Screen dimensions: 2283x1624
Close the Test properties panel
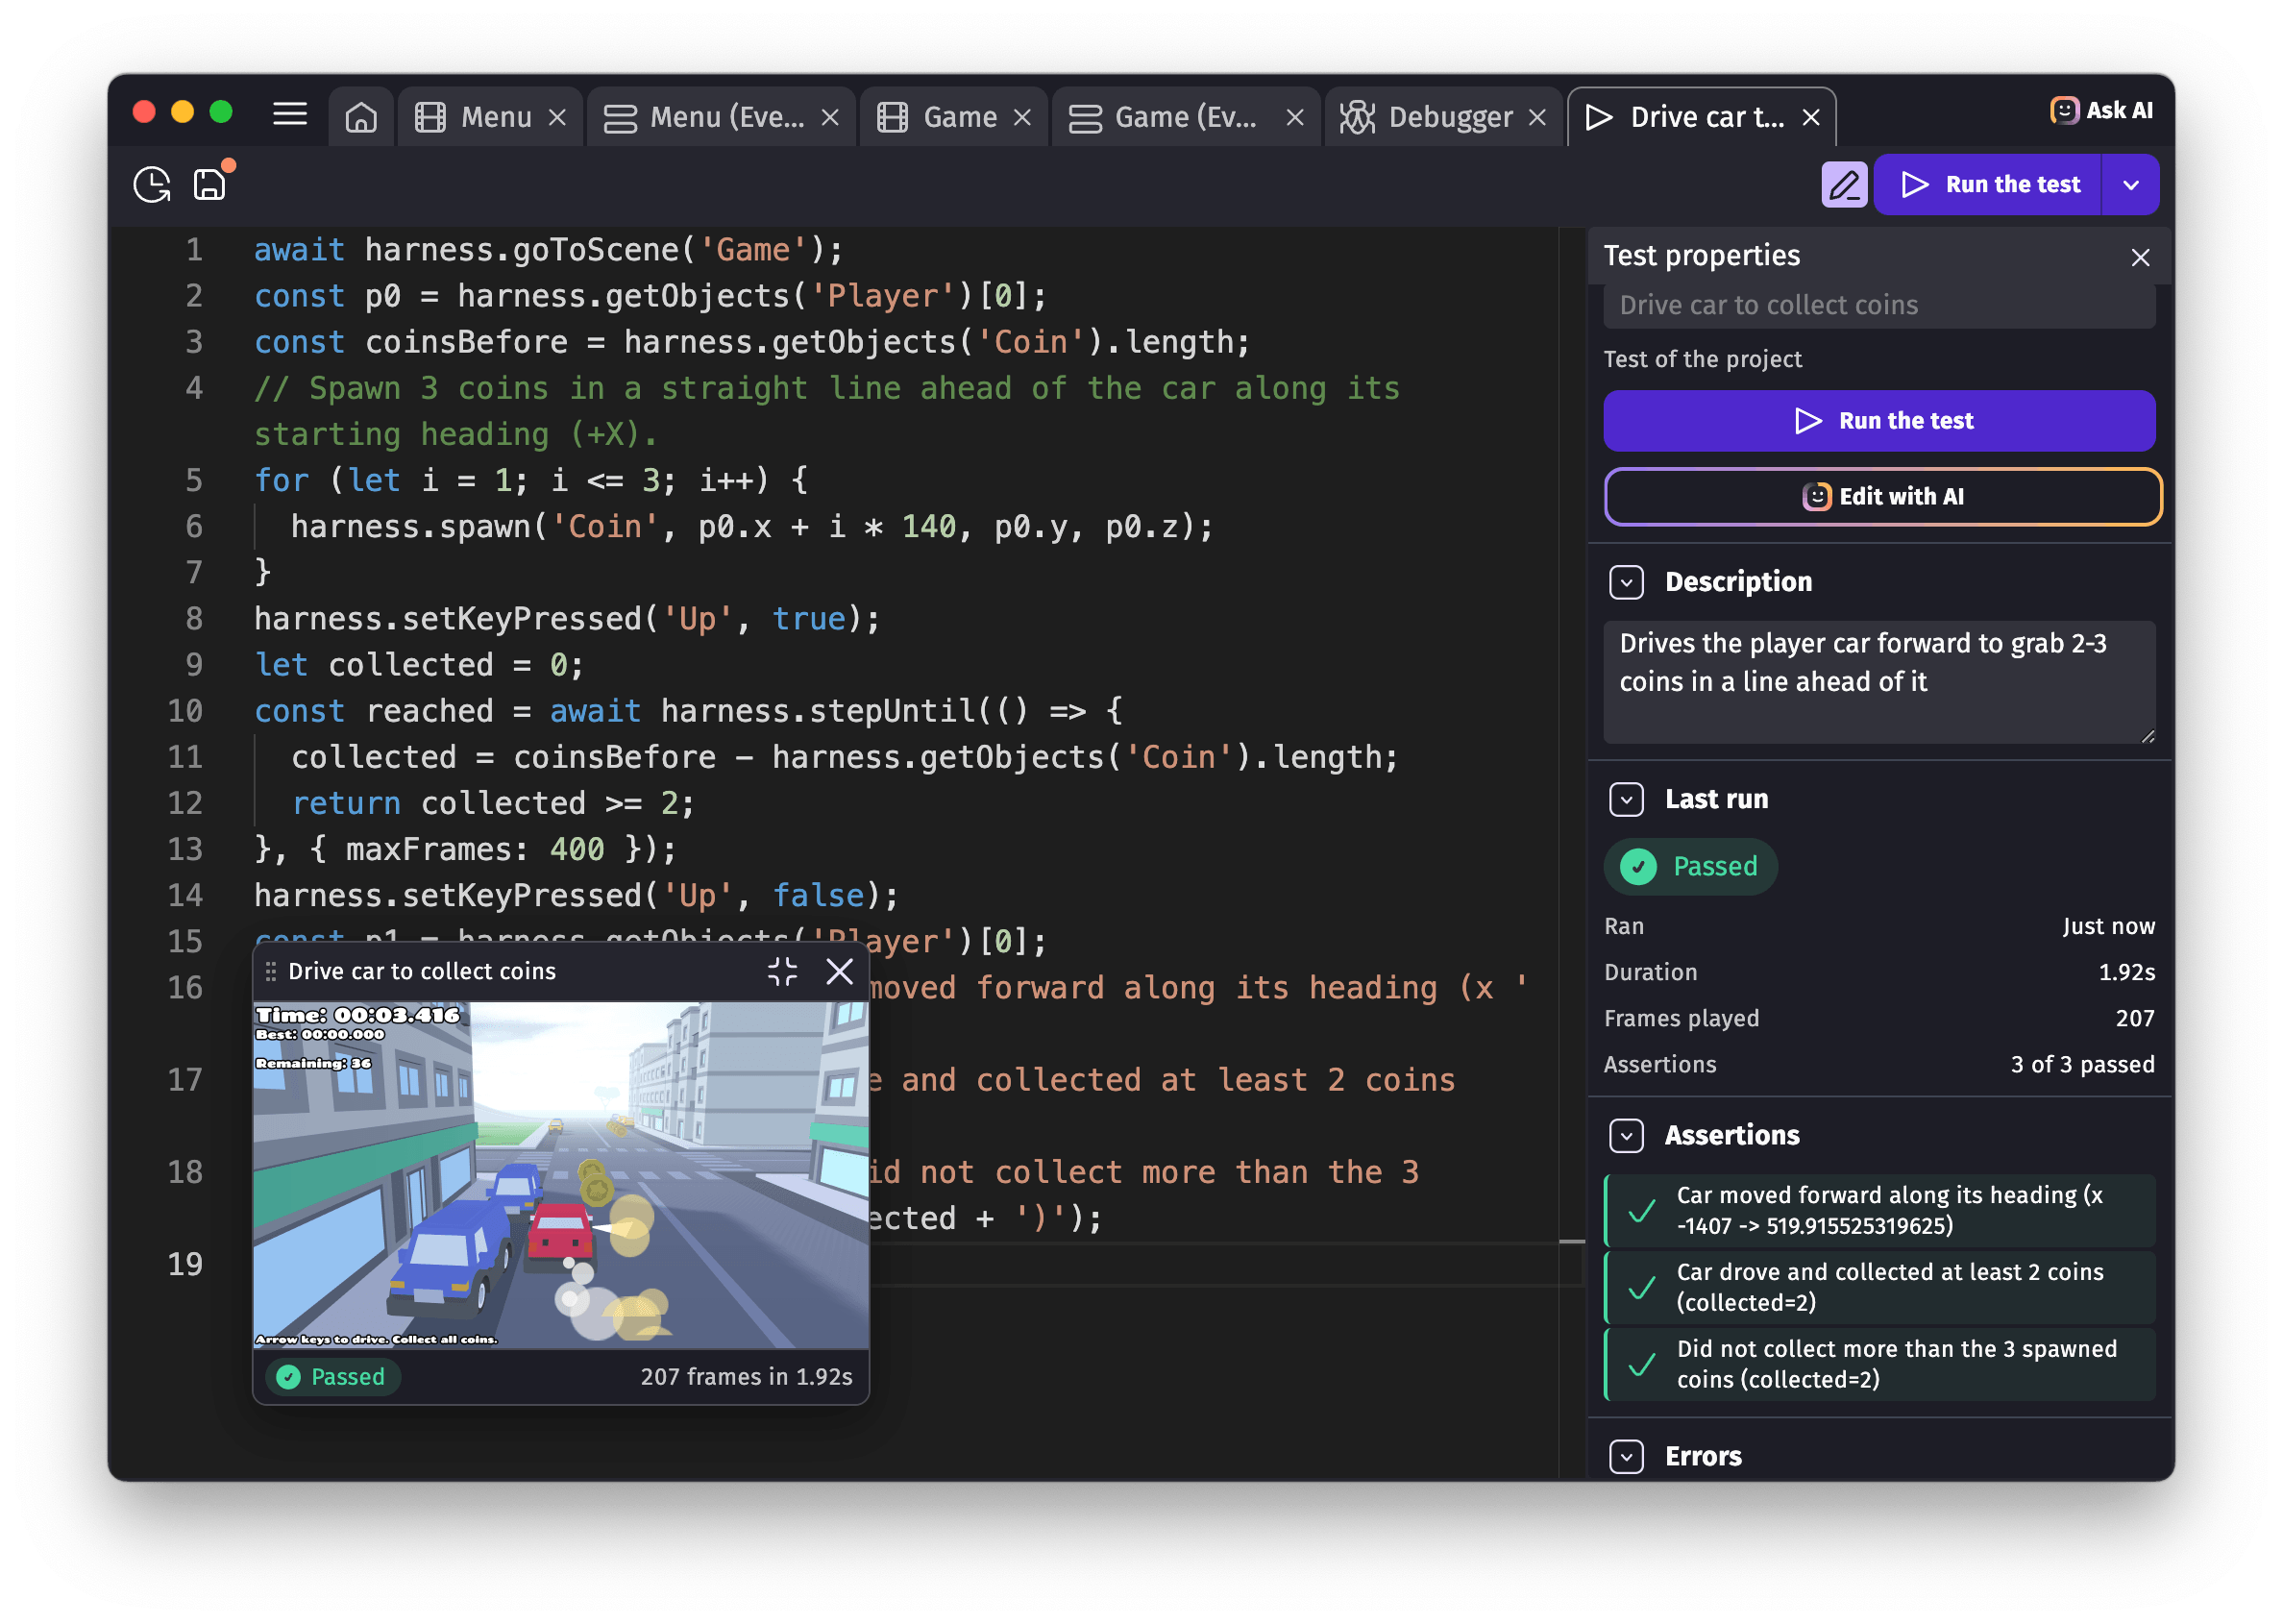tap(2139, 257)
